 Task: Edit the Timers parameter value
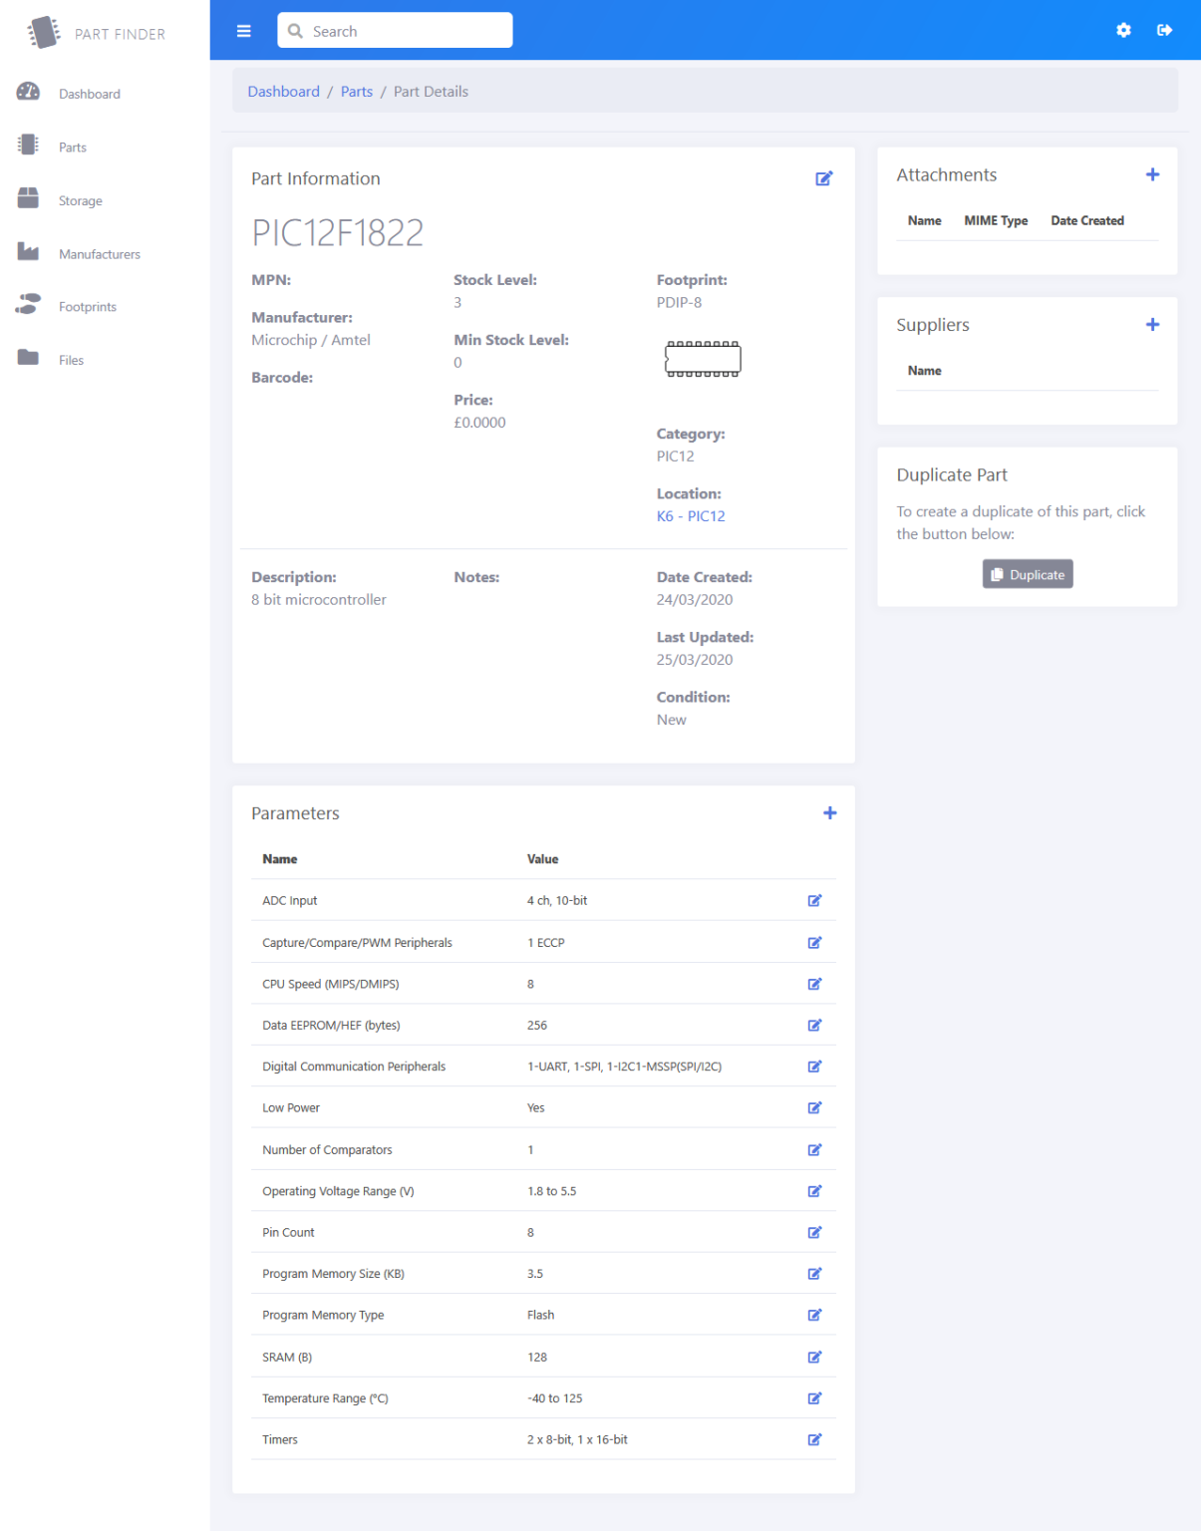(x=815, y=1439)
